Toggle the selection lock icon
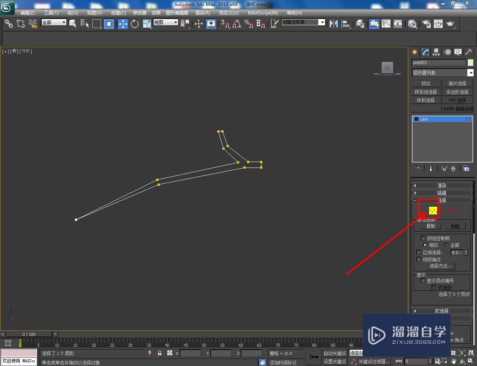The height and width of the screenshot is (366, 477). pos(159,353)
